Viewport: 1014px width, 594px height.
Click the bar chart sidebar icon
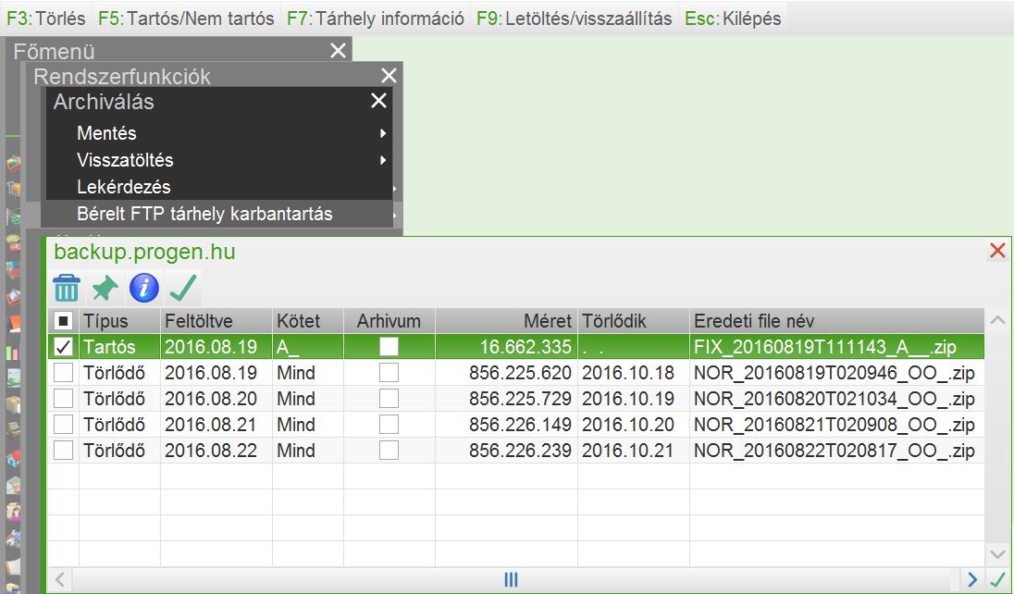(13, 353)
